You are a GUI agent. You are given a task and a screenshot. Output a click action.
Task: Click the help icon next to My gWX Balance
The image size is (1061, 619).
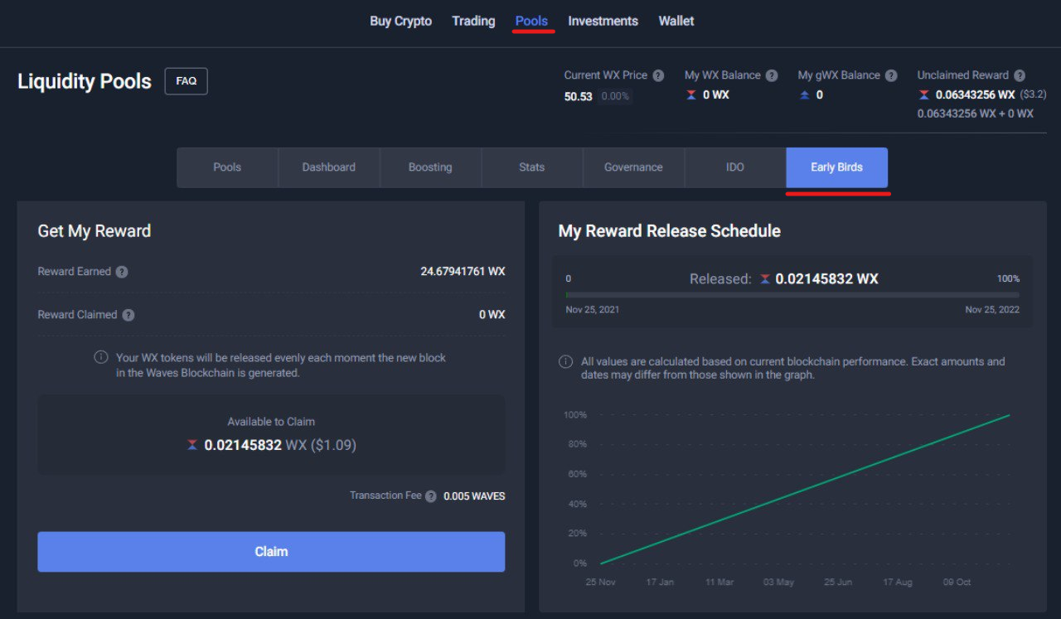pos(891,75)
